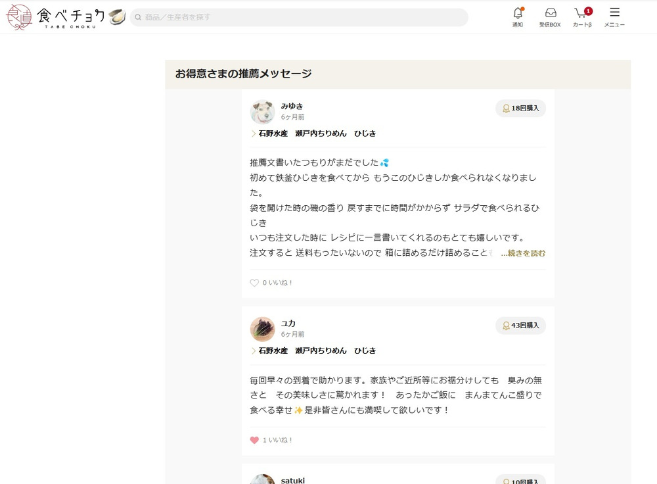Image resolution: width=657 pixels, height=484 pixels.
Task: Click the 43回購入 badge
Action: coord(520,326)
